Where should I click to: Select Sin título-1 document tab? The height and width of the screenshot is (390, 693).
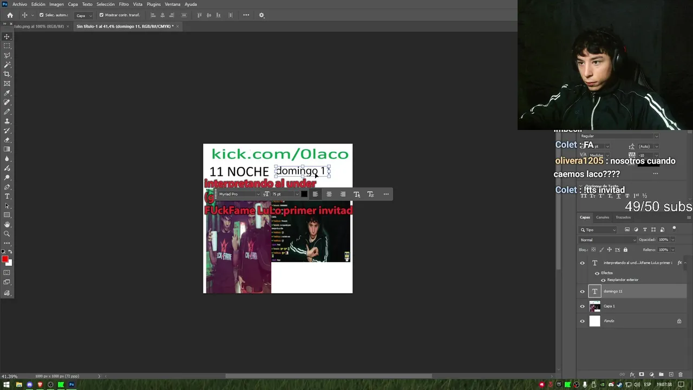pos(125,26)
